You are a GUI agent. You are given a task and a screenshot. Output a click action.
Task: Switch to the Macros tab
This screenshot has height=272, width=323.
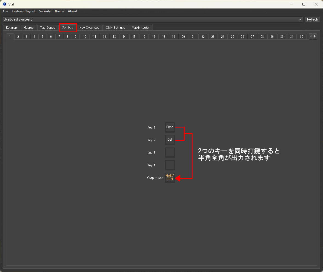(28, 28)
